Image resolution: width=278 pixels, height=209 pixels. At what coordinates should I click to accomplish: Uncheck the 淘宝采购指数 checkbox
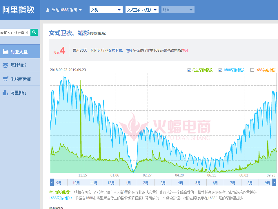click(x=189, y=70)
